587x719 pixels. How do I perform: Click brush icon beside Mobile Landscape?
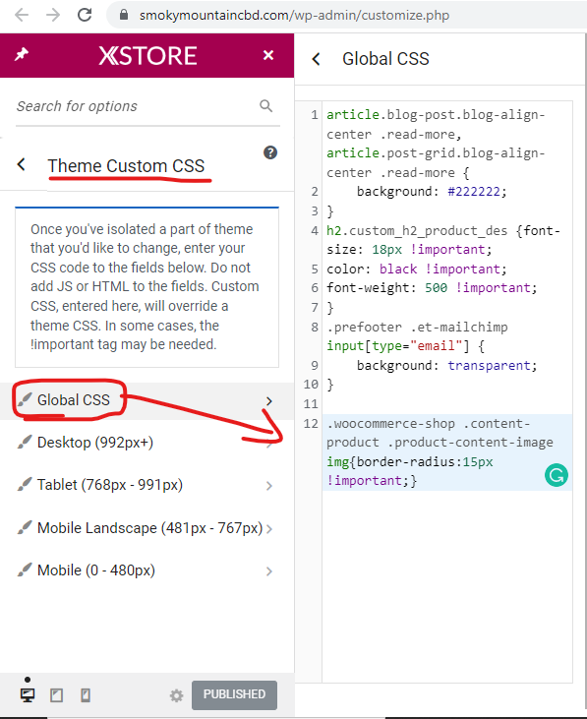[25, 527]
